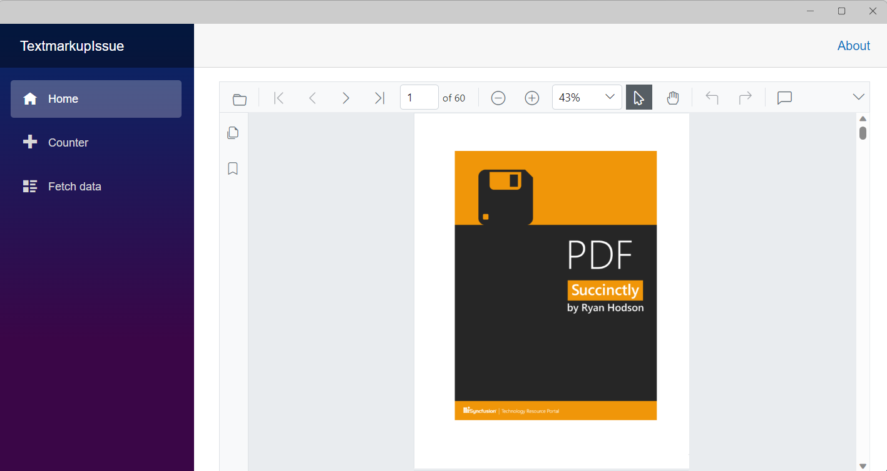Click the zoom in icon

point(531,98)
